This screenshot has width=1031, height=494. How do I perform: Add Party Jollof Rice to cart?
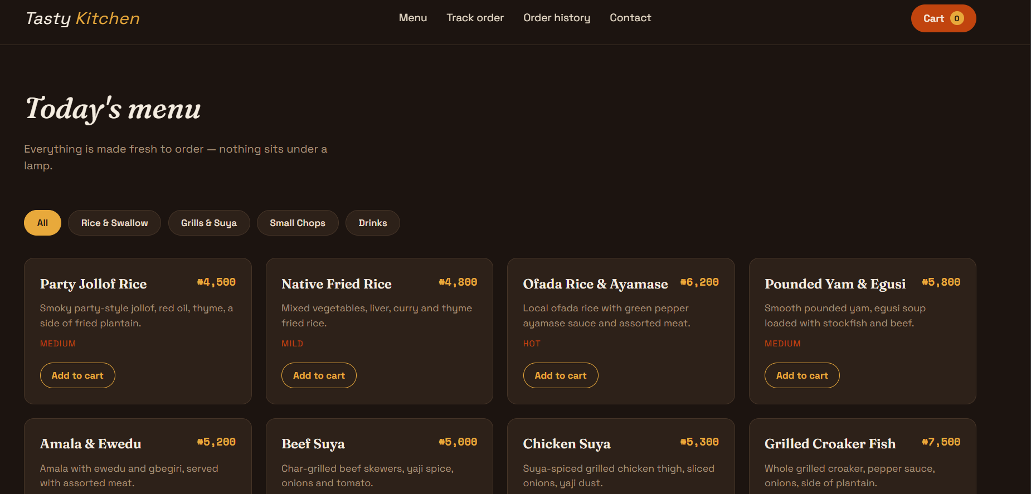point(77,375)
